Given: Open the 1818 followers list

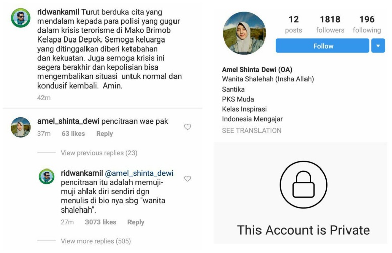Looking at the screenshot, I should [330, 24].
